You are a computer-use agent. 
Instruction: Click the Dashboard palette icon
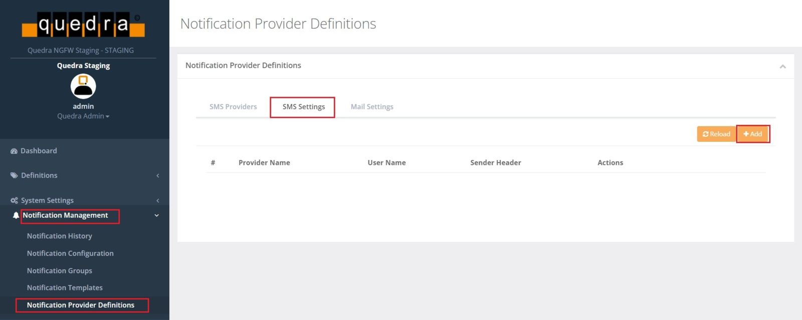(14, 151)
